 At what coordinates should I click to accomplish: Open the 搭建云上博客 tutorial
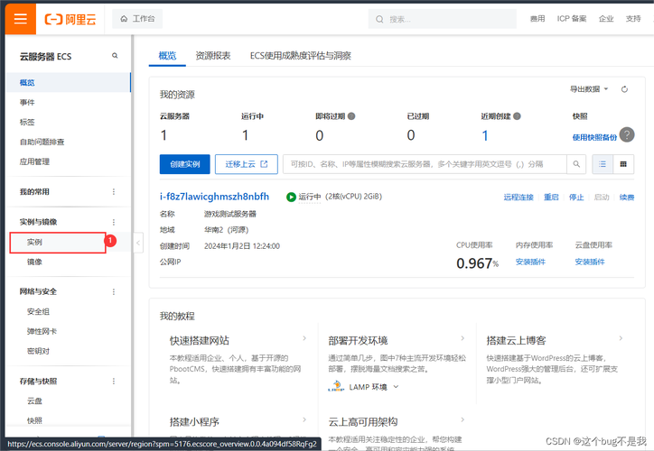tap(517, 341)
